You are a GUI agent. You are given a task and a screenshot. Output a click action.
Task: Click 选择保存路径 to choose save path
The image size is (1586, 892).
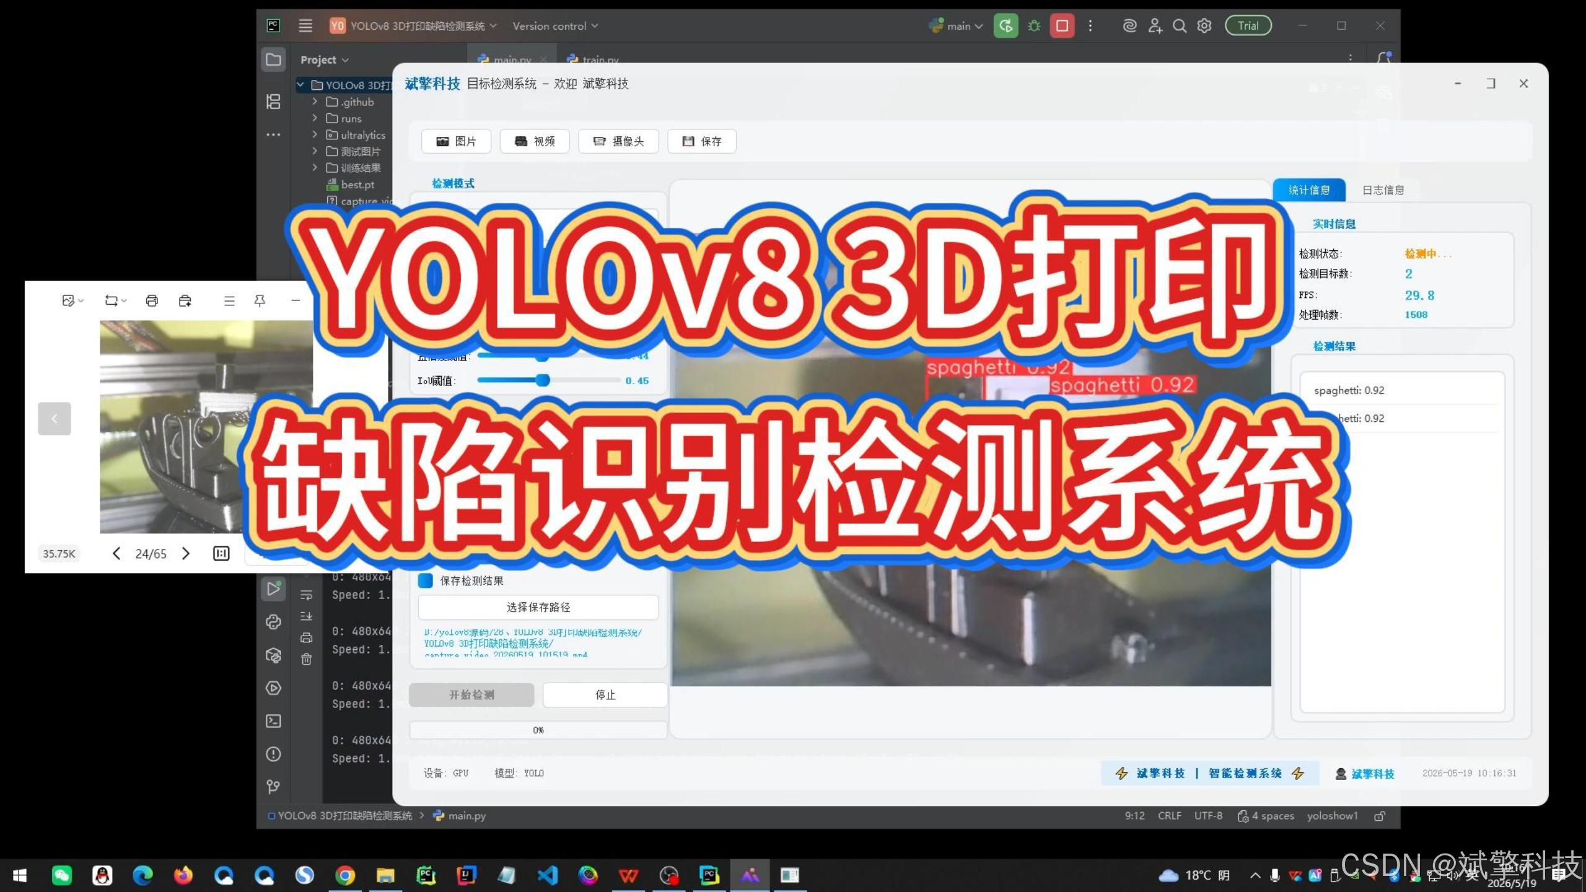[538, 607]
